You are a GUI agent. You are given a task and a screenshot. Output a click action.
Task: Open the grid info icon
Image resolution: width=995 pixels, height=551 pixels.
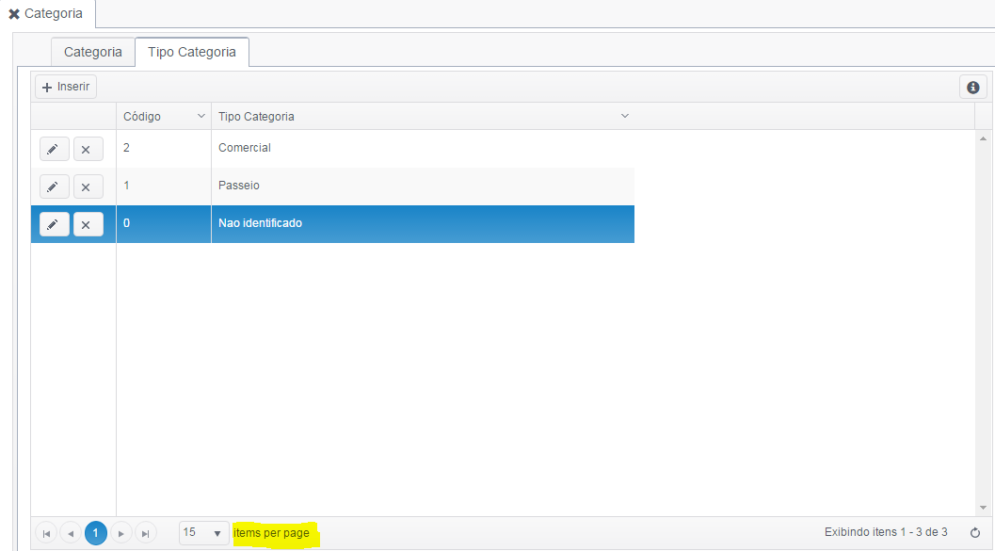[x=972, y=88]
